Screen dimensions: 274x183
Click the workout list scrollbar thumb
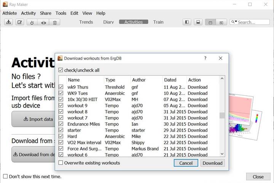tap(222, 116)
